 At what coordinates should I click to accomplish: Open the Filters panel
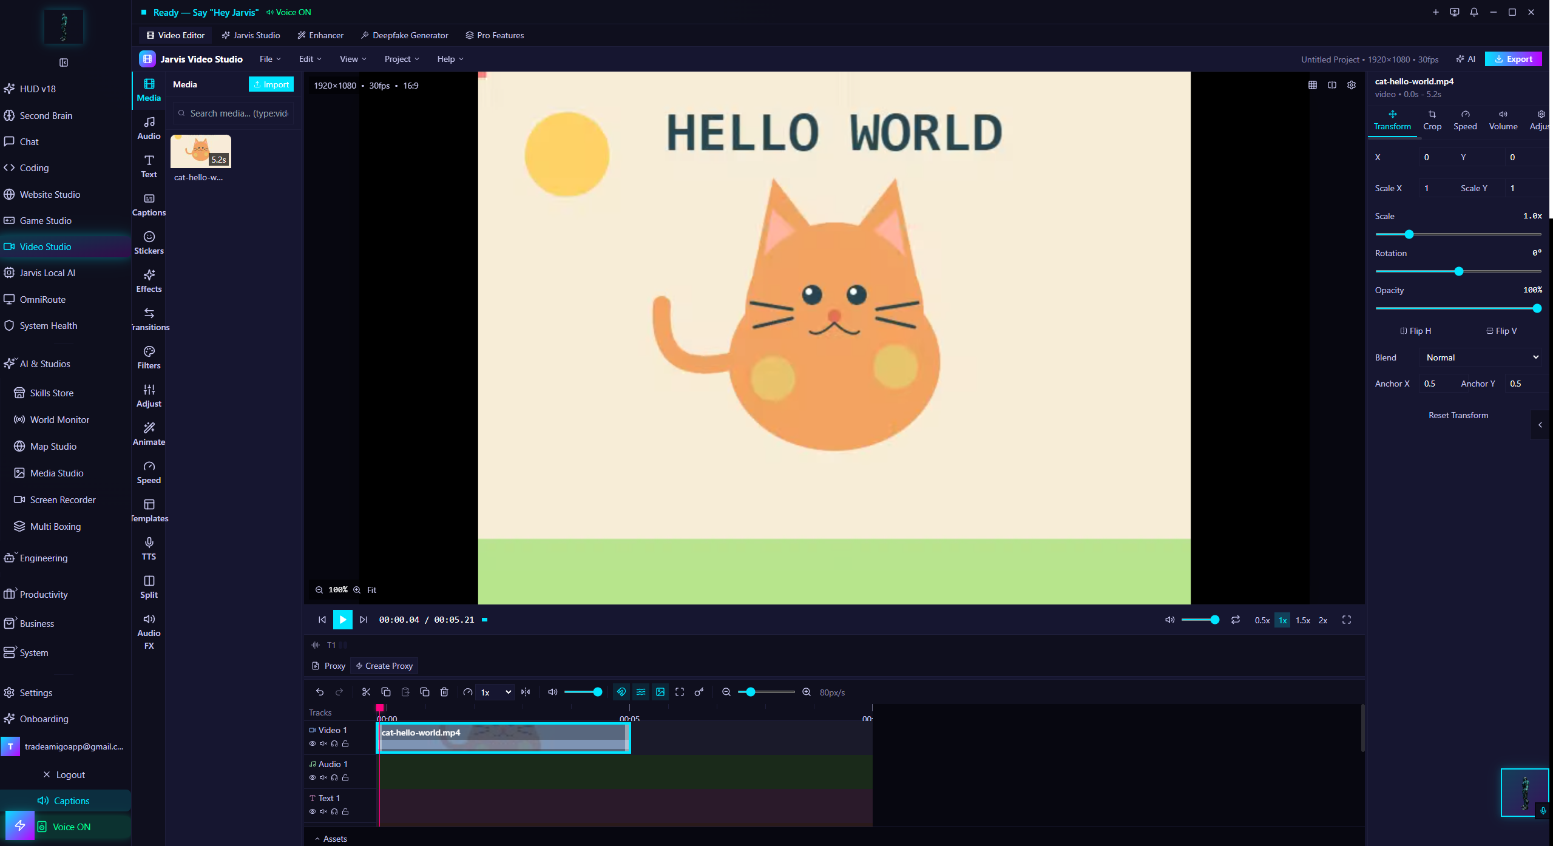click(149, 357)
